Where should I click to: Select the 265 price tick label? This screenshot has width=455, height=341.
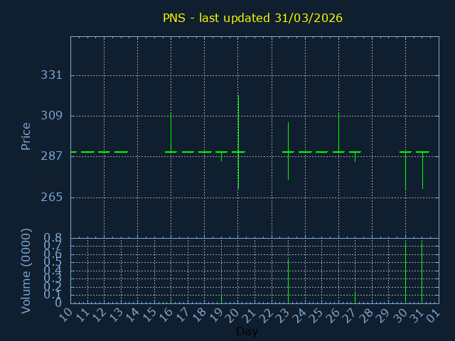(50, 197)
